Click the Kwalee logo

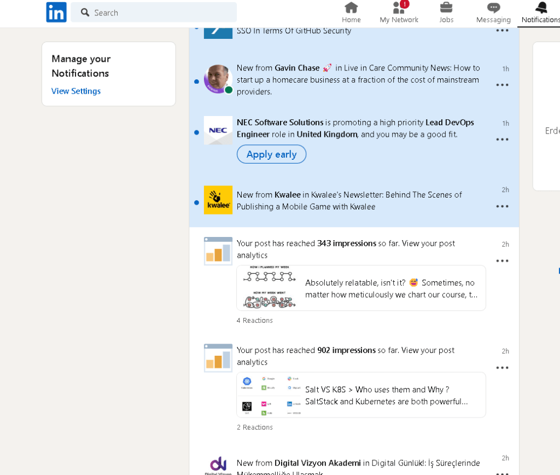(218, 200)
